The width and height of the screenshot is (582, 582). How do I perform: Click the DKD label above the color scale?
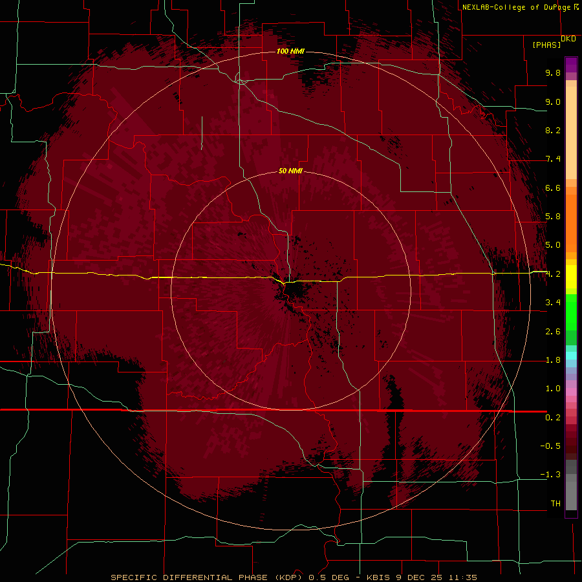(x=568, y=39)
